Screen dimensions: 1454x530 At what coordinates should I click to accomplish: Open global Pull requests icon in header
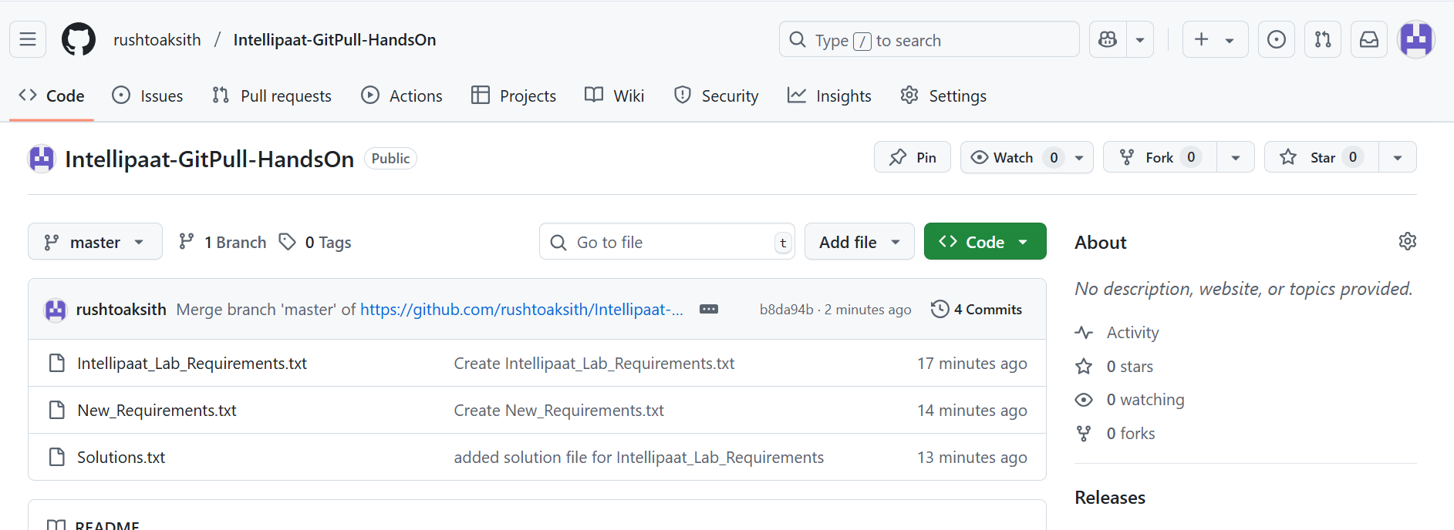click(x=1323, y=39)
